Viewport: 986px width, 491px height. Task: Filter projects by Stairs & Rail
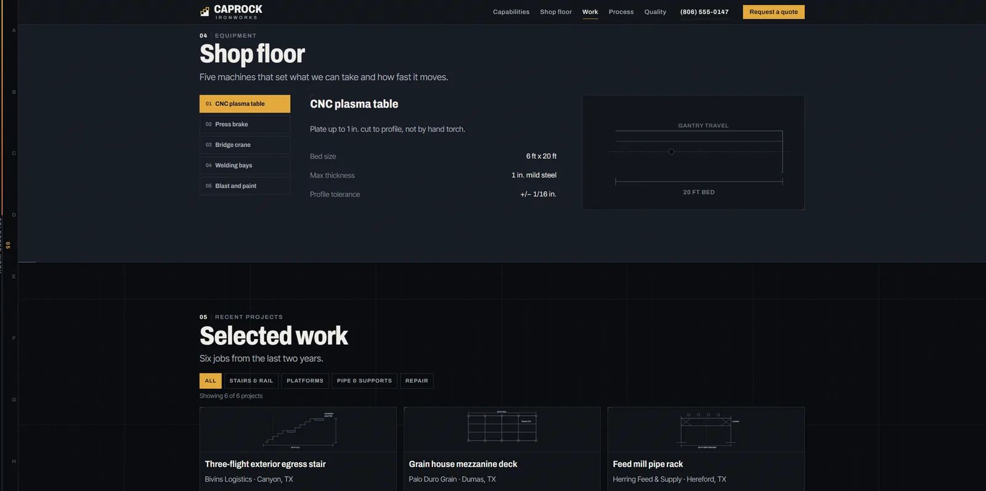251,381
